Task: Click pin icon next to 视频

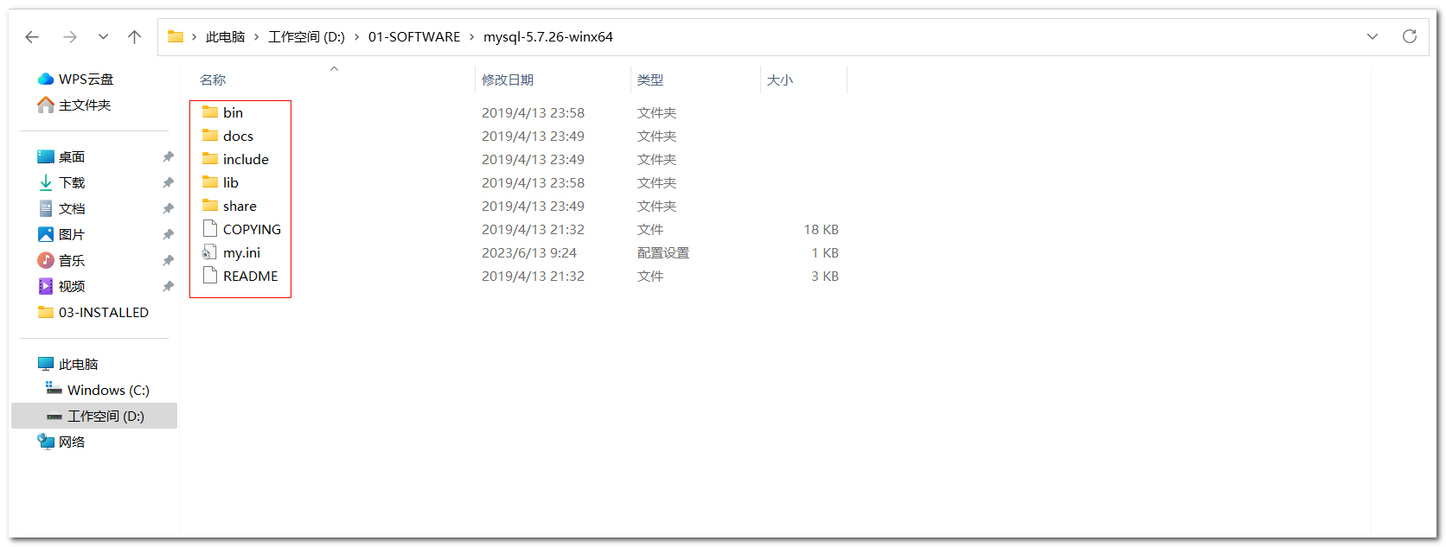Action: click(168, 286)
